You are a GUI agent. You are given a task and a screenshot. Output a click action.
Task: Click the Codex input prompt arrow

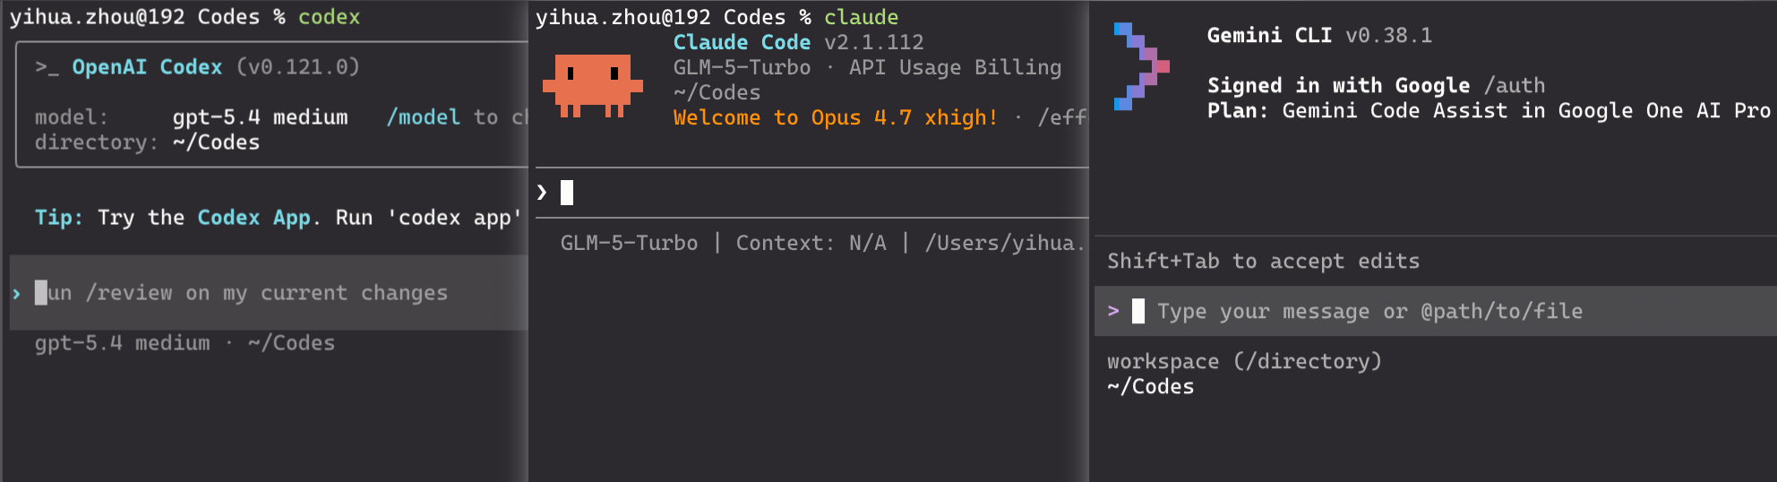(17, 293)
